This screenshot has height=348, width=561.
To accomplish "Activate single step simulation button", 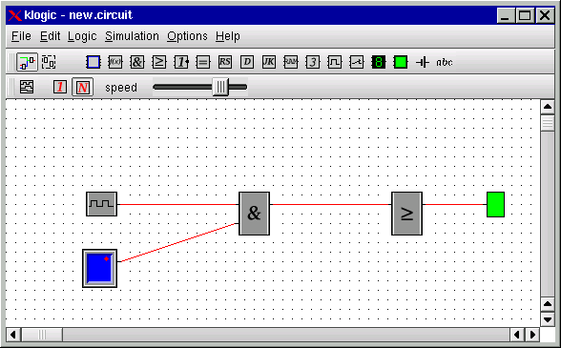I will tap(60, 87).
